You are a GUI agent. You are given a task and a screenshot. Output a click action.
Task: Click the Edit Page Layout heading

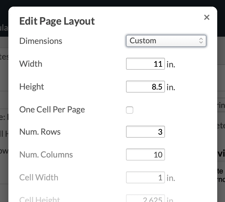coord(57,21)
